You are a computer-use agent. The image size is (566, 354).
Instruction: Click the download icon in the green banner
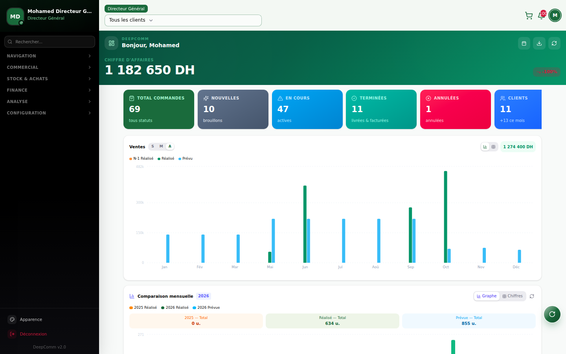[539, 43]
